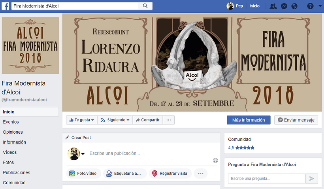Click the Facebook logo icon
The height and width of the screenshot is (189, 324).
6,6
